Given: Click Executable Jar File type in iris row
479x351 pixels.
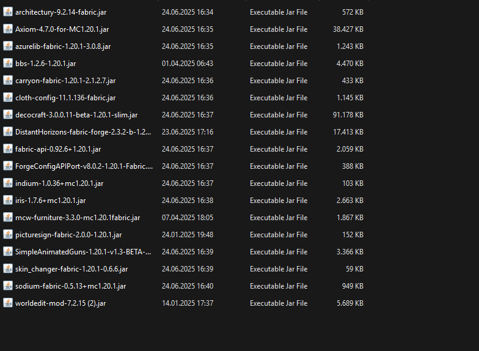Looking at the screenshot, I should pyautogui.click(x=279, y=201).
